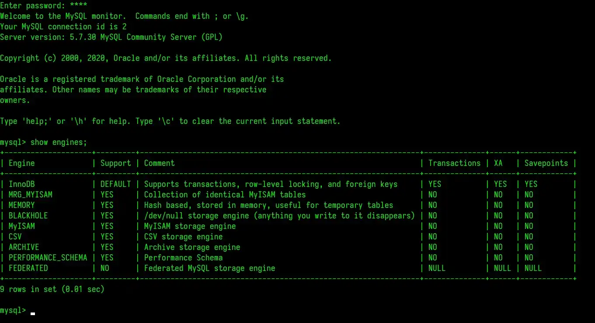Click the Savepoints column header
This screenshot has width=595, height=323.
pos(546,163)
